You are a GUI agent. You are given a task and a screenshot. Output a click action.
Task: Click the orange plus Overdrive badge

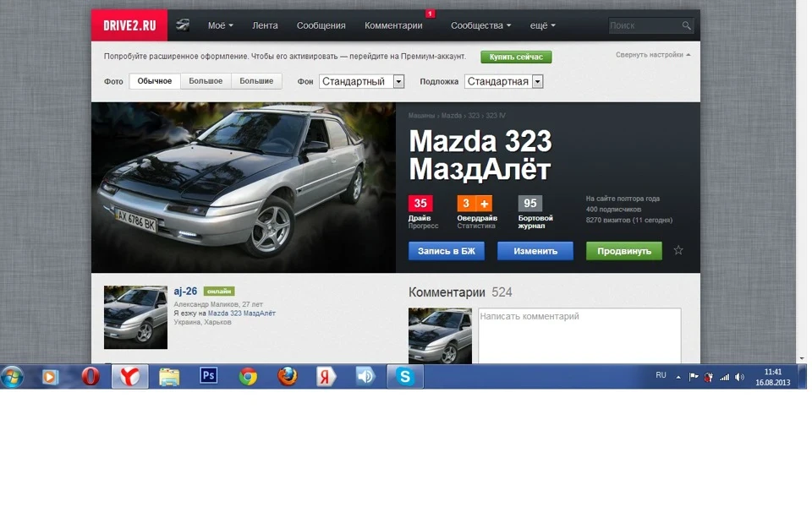[x=484, y=204]
